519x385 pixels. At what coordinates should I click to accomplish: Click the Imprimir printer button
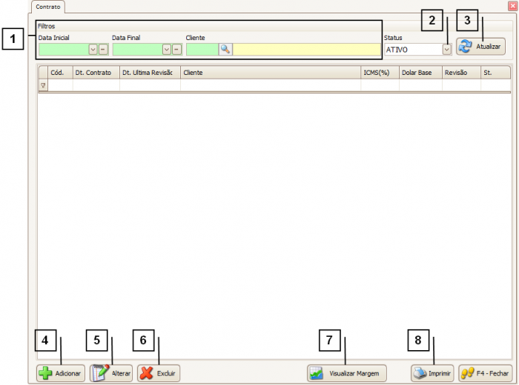(x=432, y=373)
